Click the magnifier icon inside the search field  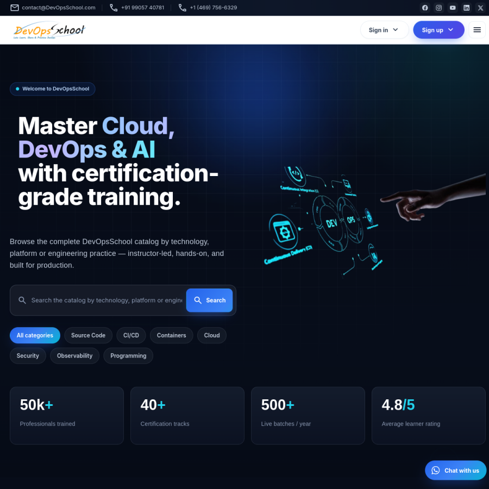[22, 300]
